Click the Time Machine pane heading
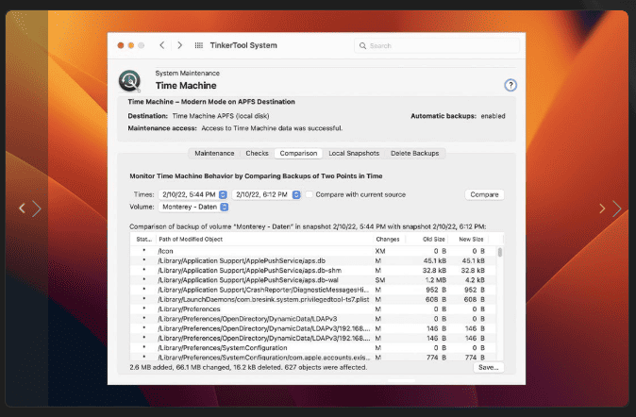The image size is (636, 417). [x=186, y=86]
